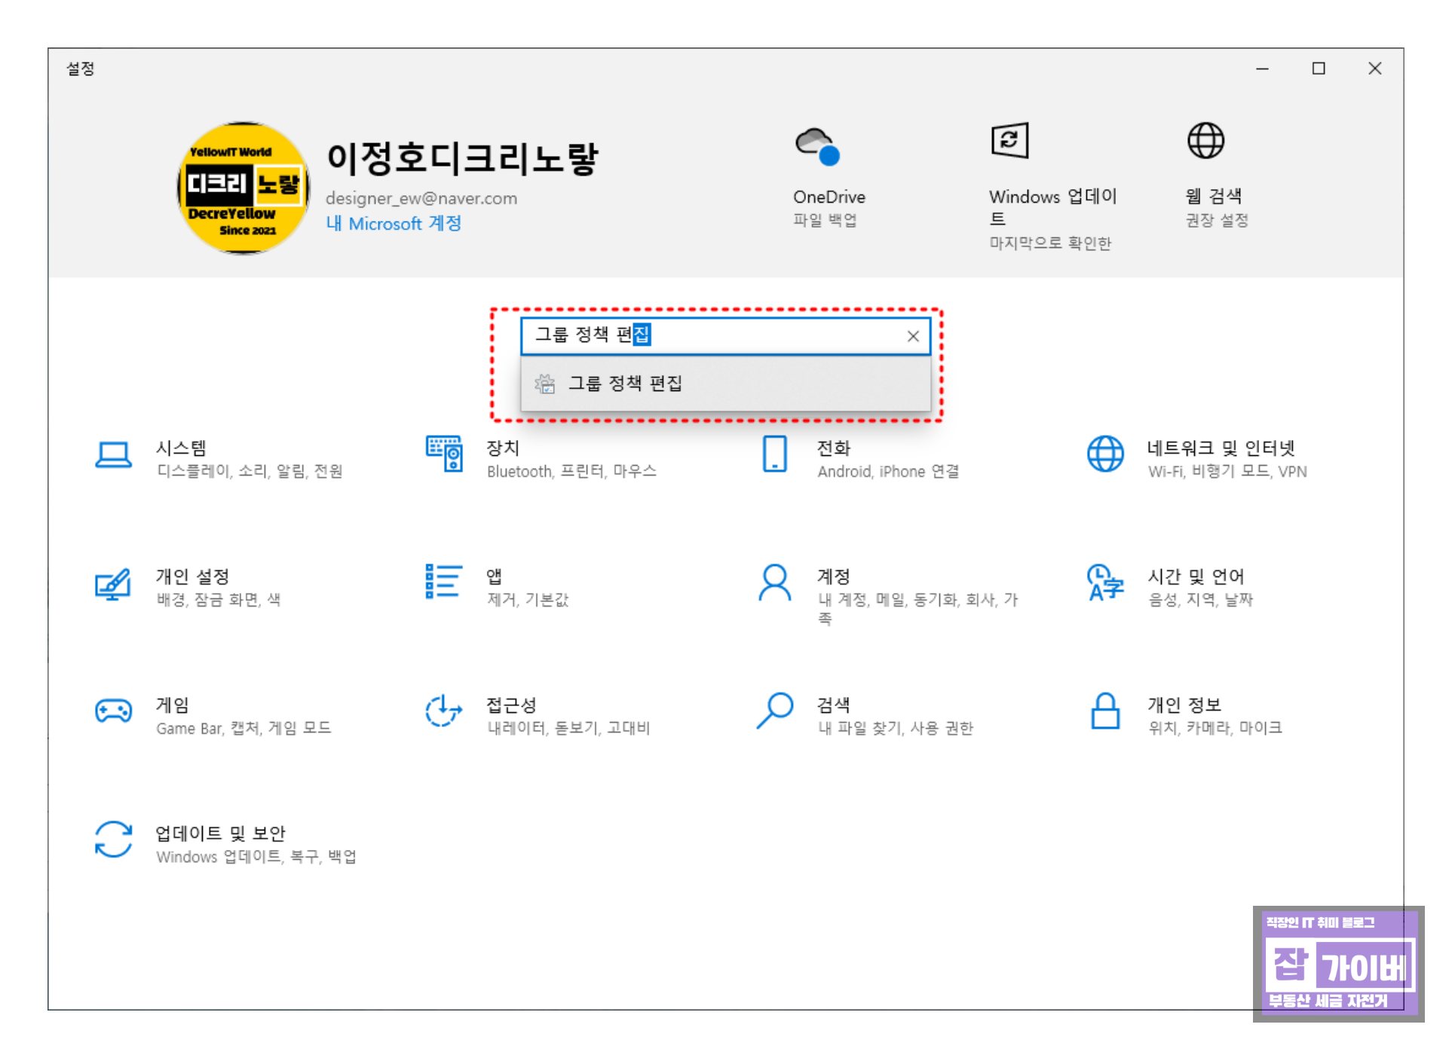Click the '내 Microsoft 계정' link

pyautogui.click(x=393, y=224)
